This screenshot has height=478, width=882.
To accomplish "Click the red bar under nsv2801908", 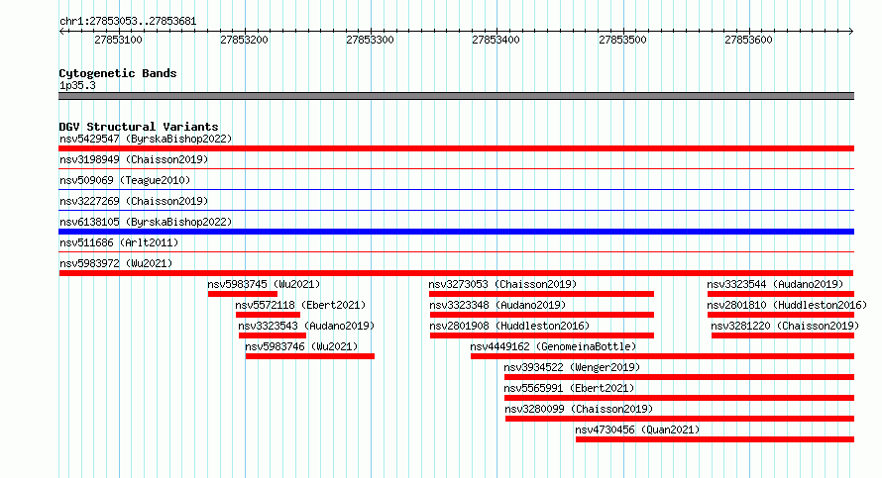I will [542, 335].
